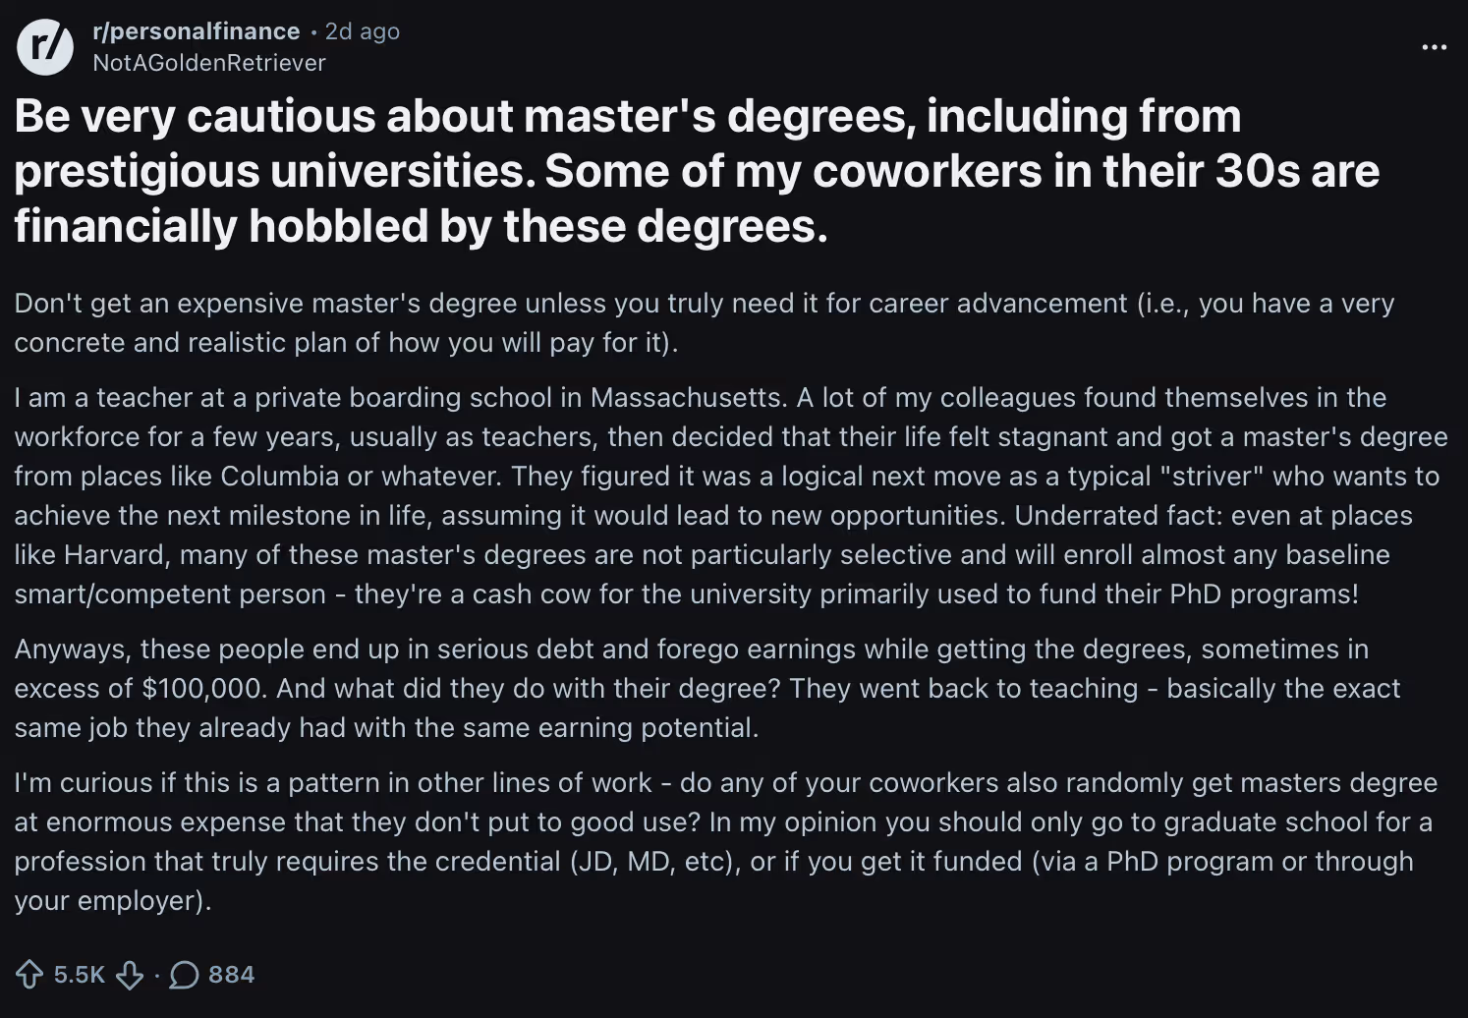
Task: Open the r/personalfinance community page
Action: click(196, 30)
